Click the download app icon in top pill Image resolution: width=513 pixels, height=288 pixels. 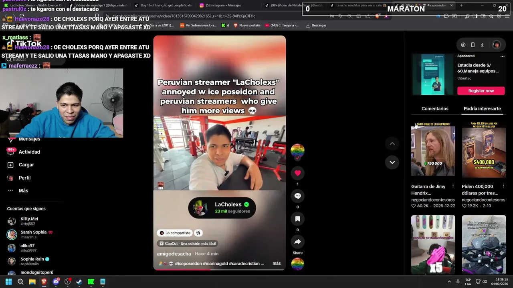(482, 45)
